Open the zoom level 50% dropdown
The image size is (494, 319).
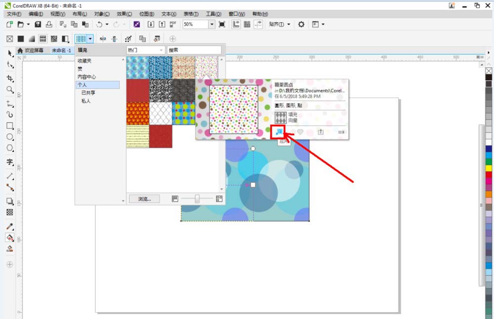(x=211, y=24)
